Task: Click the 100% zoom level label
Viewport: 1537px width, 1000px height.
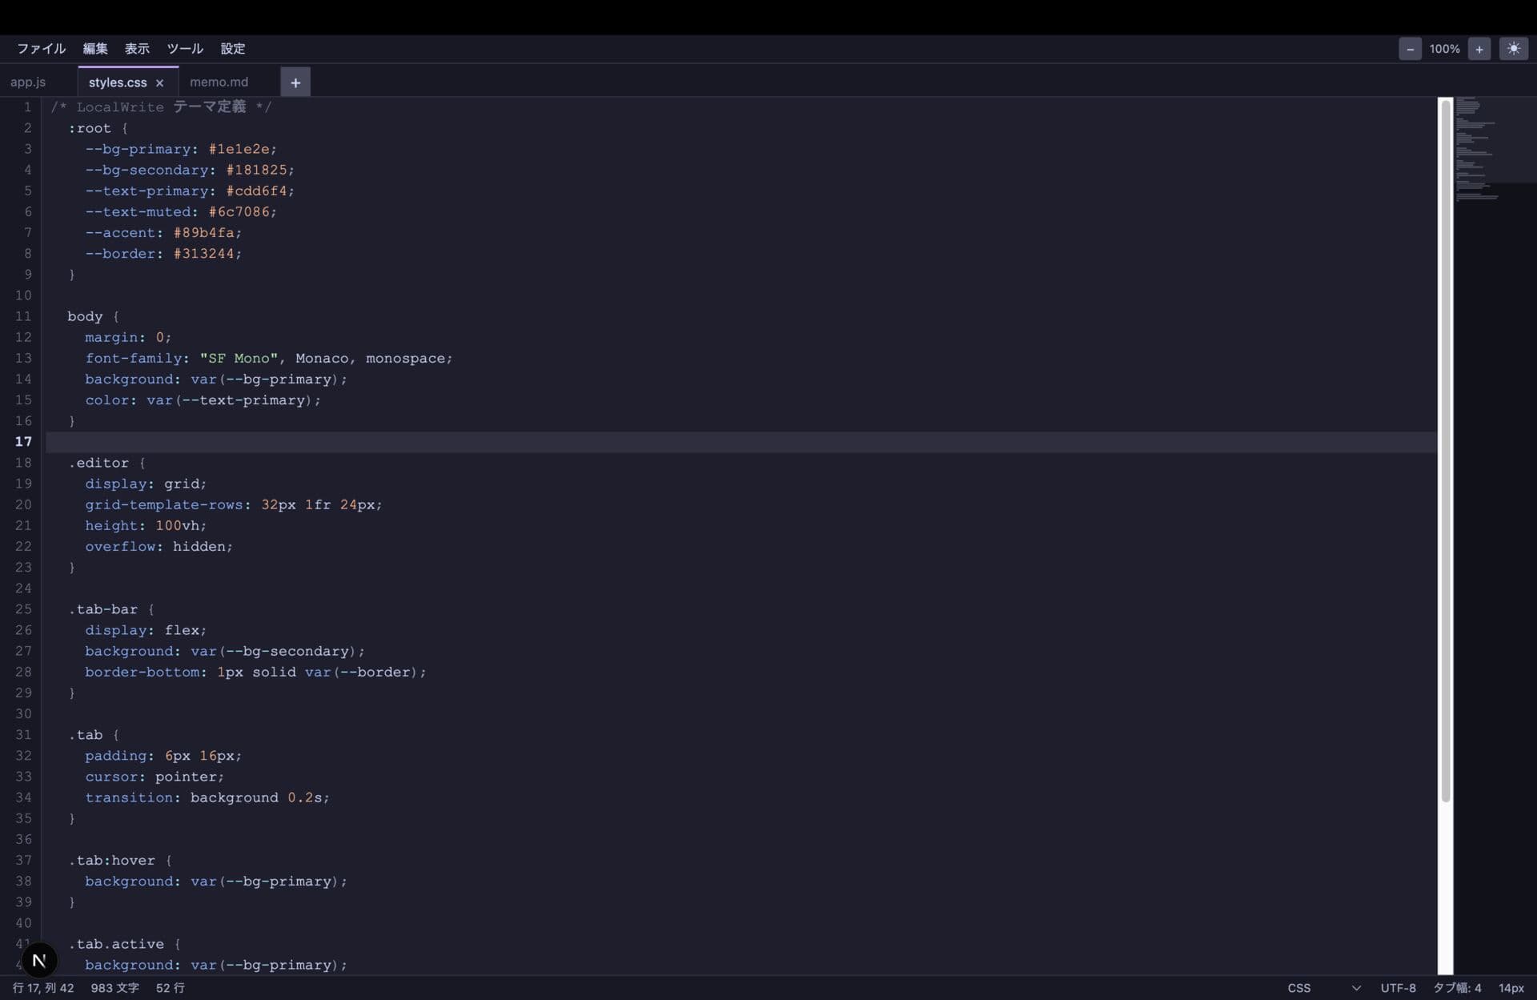Action: (x=1444, y=49)
